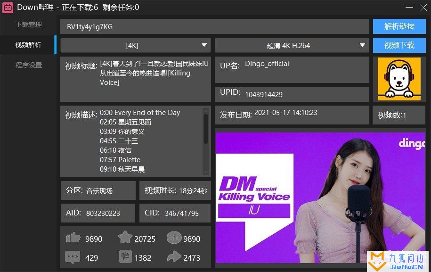Click the description line 03:09 你的意义
The height and width of the screenshot is (272, 431).
pos(122,132)
